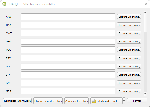Click the scrollbar down arrow

tap(145, 94)
